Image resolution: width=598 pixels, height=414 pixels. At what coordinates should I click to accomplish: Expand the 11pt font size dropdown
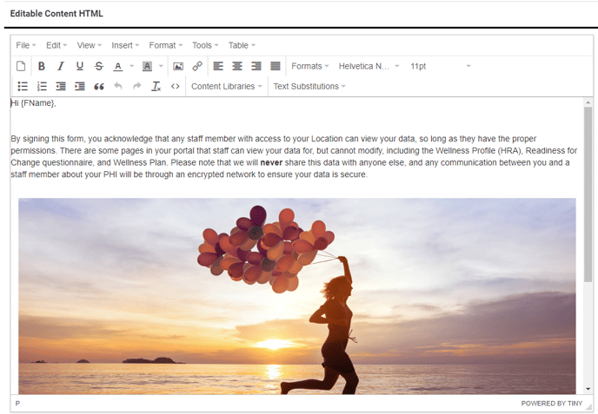(x=440, y=66)
